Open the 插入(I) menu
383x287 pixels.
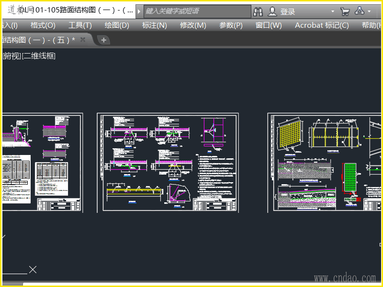pos(10,25)
